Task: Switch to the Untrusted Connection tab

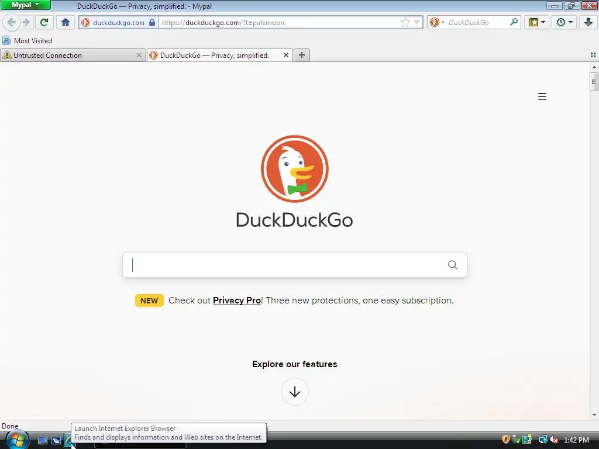Action: click(73, 56)
